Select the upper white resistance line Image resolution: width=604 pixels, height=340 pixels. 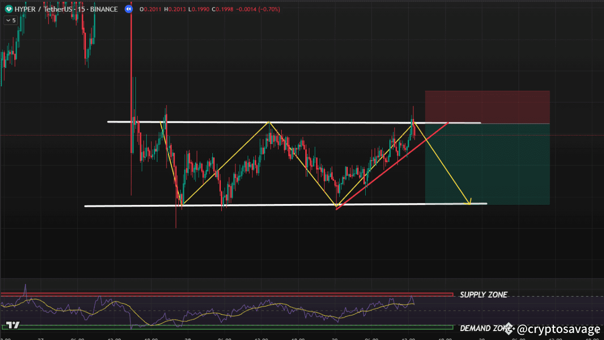point(294,122)
